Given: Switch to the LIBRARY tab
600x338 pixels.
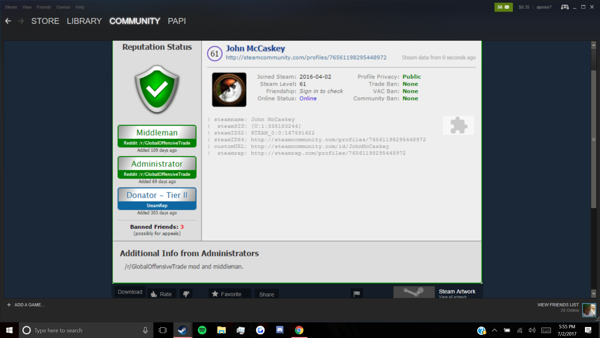Looking at the screenshot, I should (x=84, y=21).
